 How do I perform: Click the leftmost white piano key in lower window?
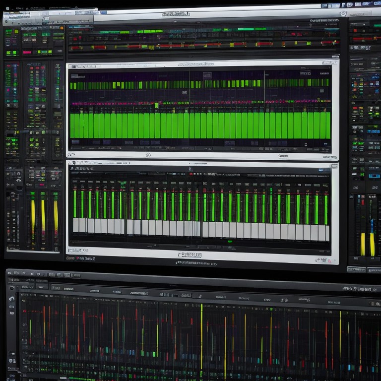tap(76, 226)
